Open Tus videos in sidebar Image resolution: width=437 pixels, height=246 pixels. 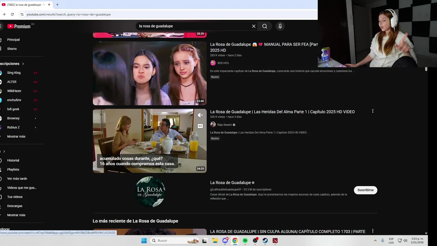pos(15,197)
